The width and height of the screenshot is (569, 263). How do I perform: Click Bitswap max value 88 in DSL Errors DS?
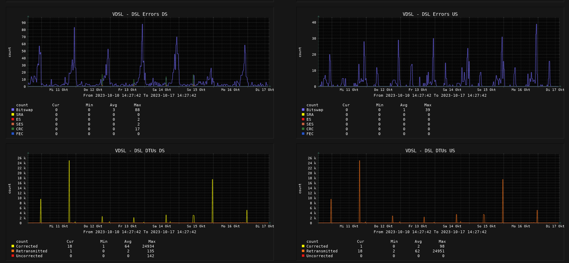(x=137, y=110)
